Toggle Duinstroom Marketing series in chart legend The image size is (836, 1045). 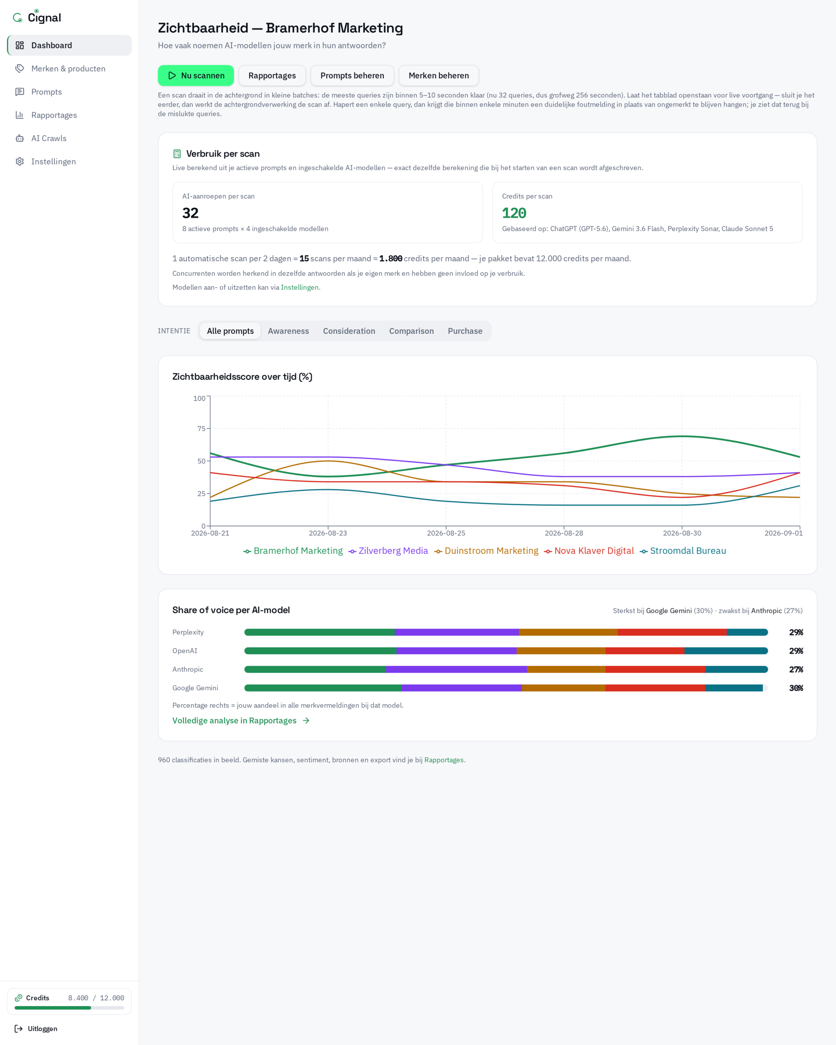[x=486, y=551]
